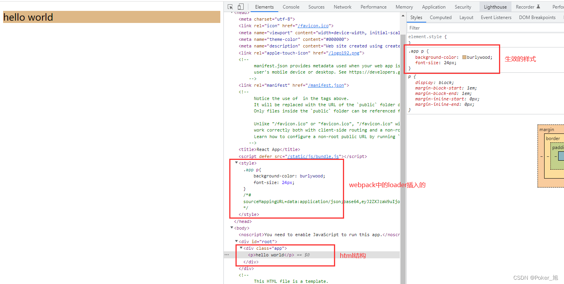Follow the /favicon.ico href link

click(x=314, y=26)
